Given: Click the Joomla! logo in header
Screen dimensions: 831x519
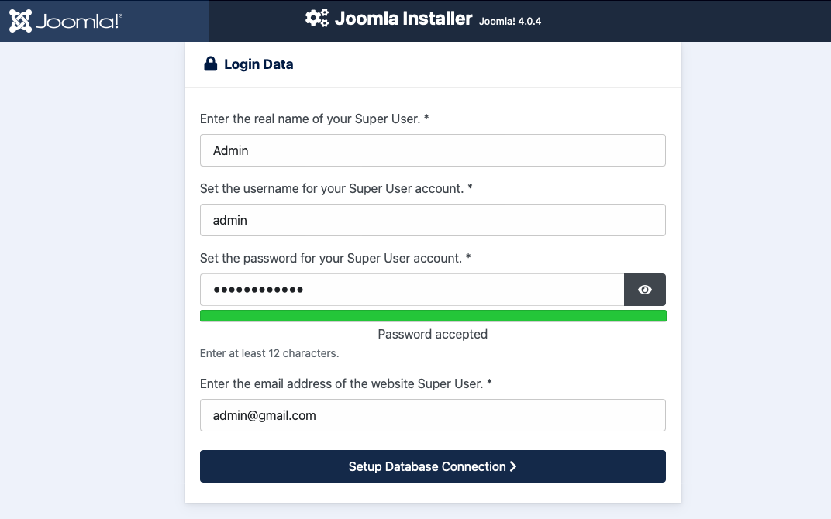Looking at the screenshot, I should click(66, 21).
